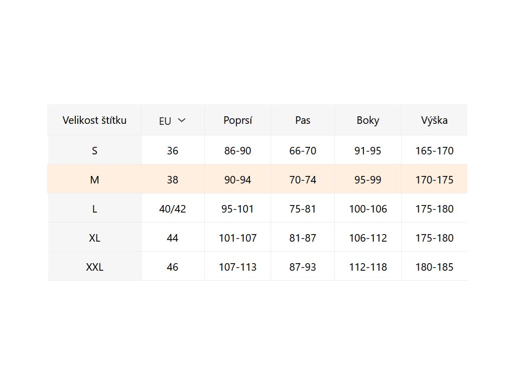This screenshot has height=385, width=514.
Task: Select the L size row label
Action: pos(94,209)
